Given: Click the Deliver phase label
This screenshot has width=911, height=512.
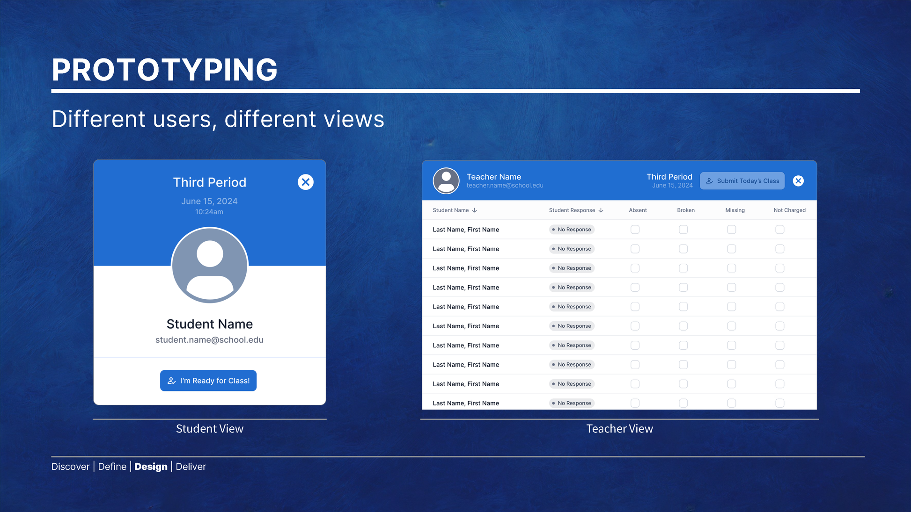Looking at the screenshot, I should tap(191, 467).
